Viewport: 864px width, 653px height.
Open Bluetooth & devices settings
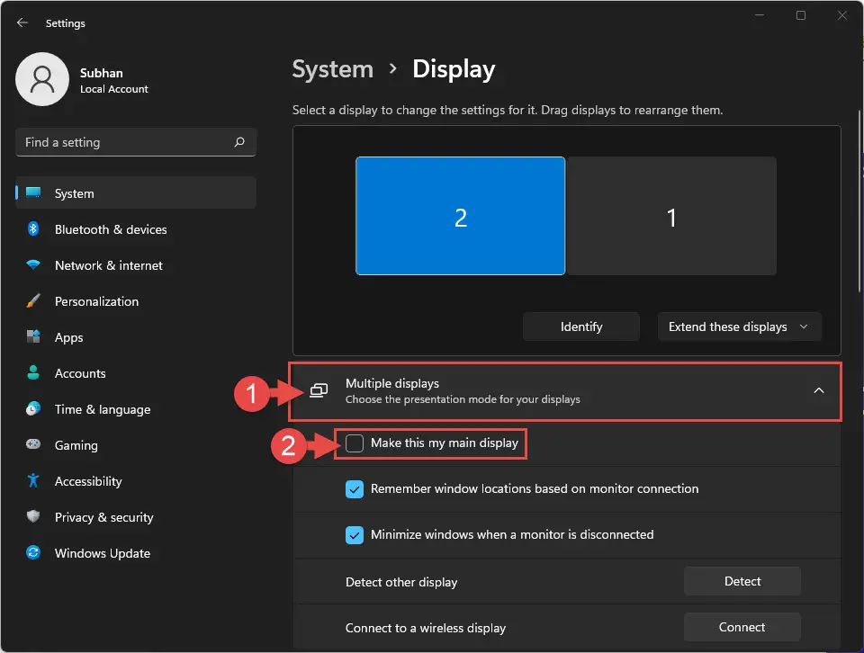(110, 229)
